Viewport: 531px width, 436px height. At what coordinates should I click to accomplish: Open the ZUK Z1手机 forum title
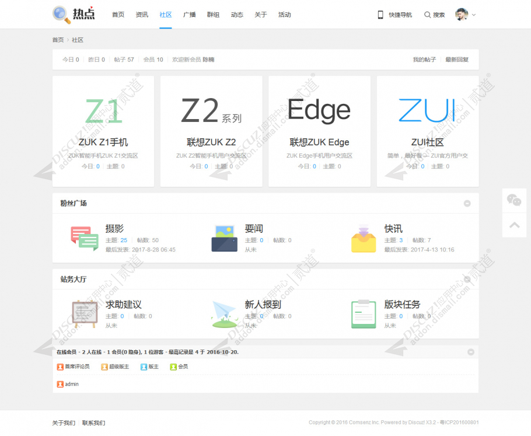(103, 142)
